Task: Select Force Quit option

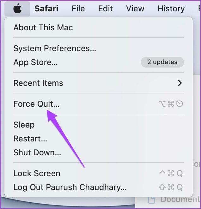Action: click(36, 104)
